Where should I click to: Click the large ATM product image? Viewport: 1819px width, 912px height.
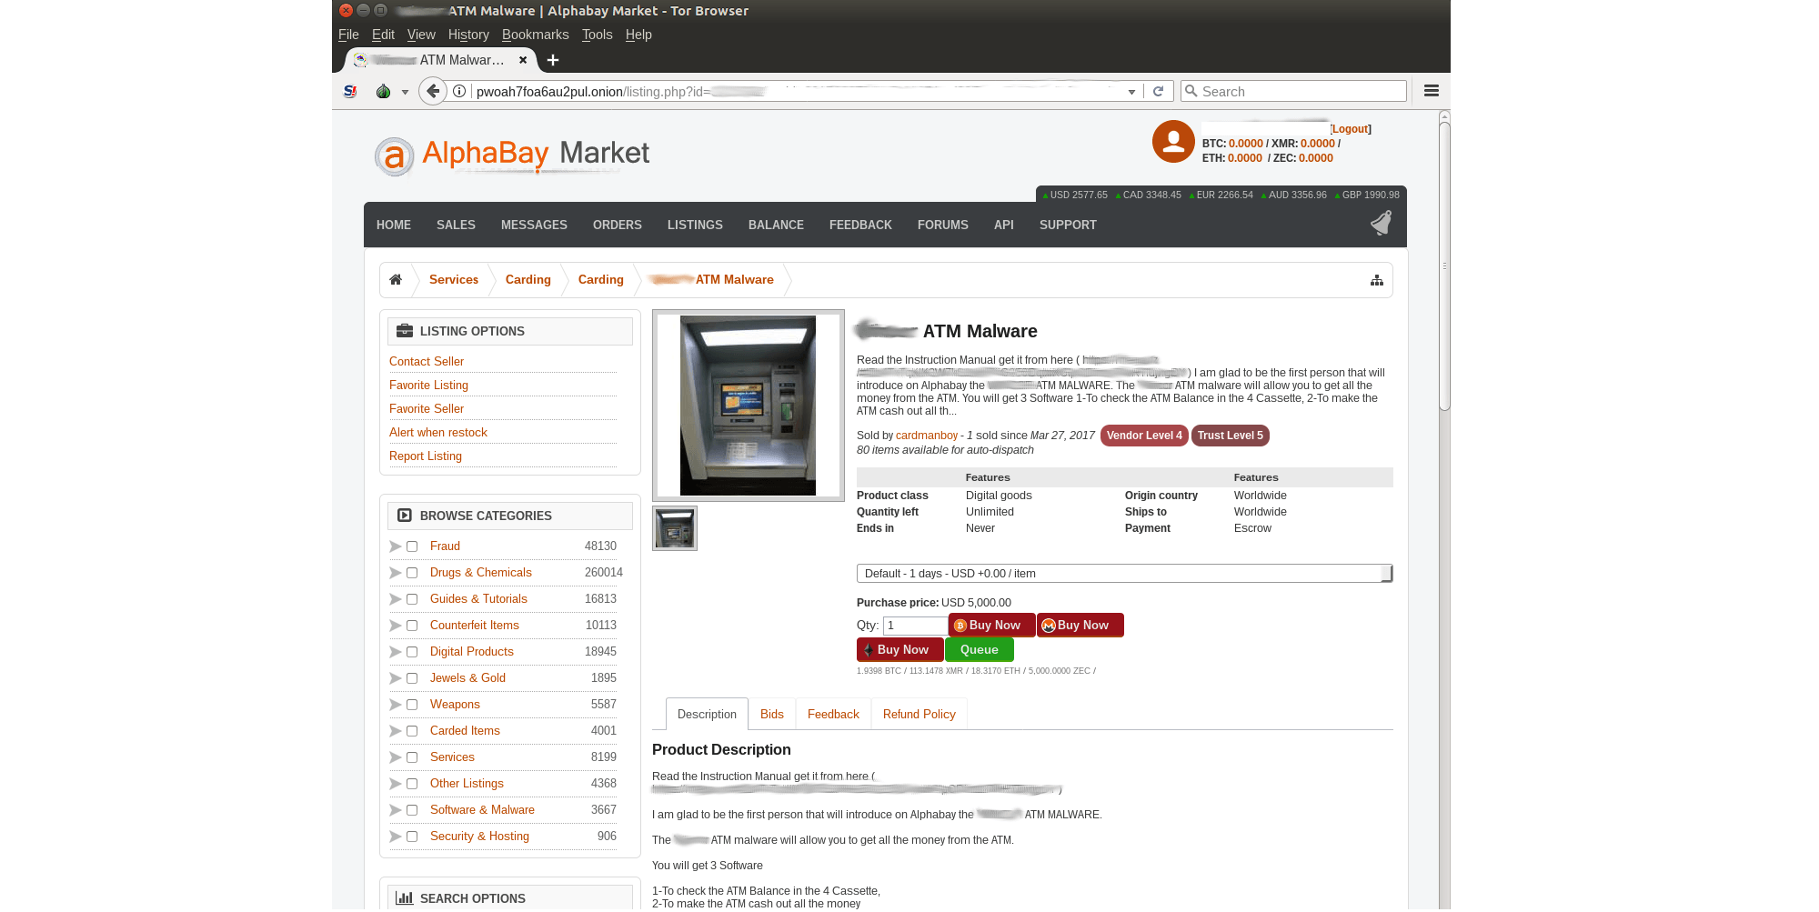coord(748,406)
